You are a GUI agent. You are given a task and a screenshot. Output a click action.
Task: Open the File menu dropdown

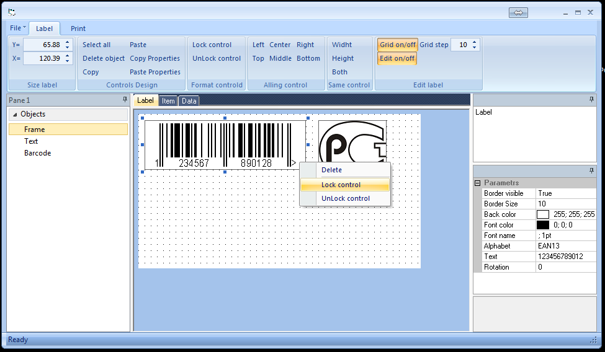click(18, 28)
